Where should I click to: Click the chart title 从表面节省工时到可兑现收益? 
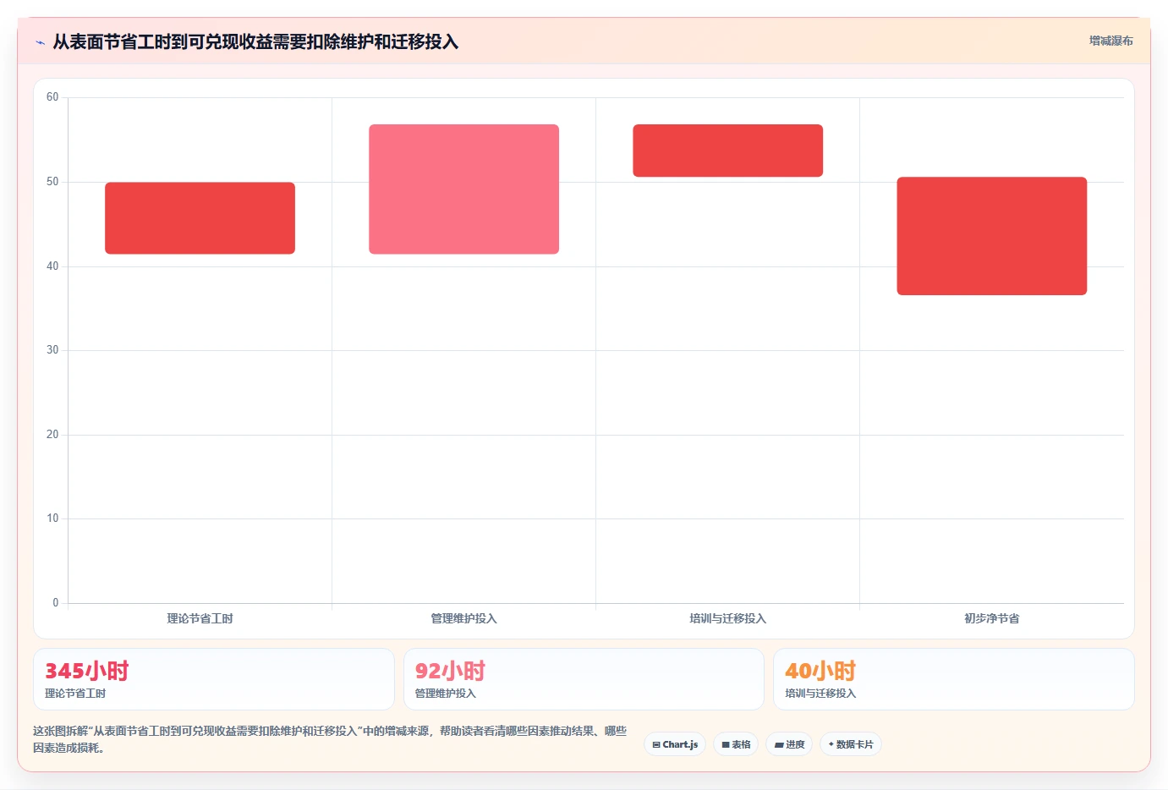(x=255, y=41)
